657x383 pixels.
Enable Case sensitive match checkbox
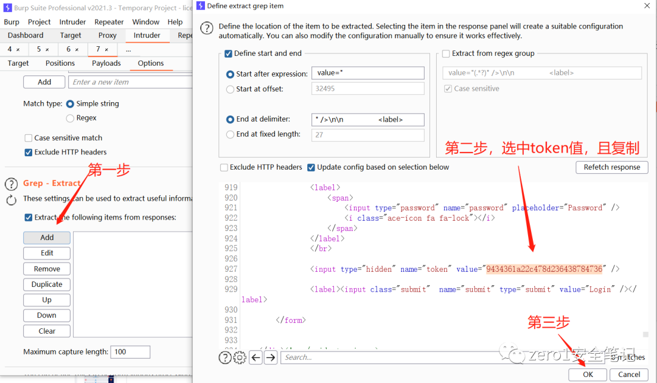tap(29, 138)
